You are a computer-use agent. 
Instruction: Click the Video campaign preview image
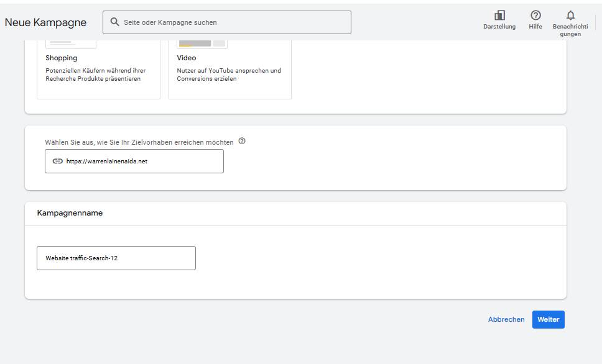pos(202,44)
